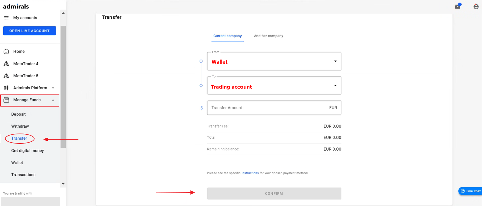This screenshot has width=482, height=206.
Task: Click the Transfer Fee row
Action: tap(274, 126)
